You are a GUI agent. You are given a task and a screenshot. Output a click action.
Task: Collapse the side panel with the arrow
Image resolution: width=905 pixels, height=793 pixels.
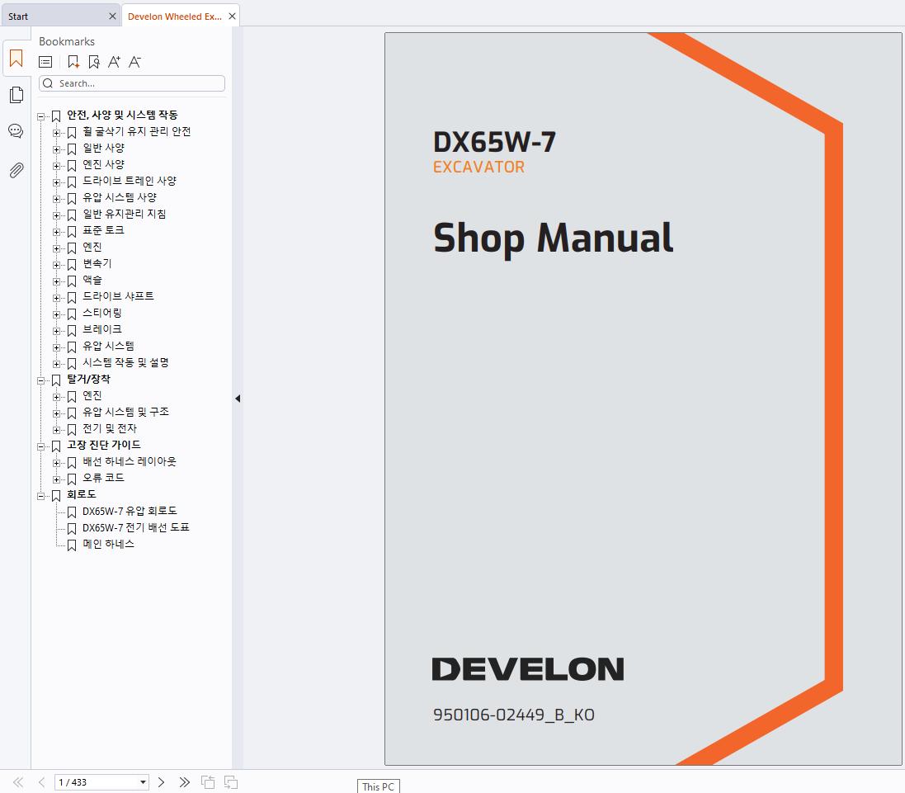coord(238,399)
